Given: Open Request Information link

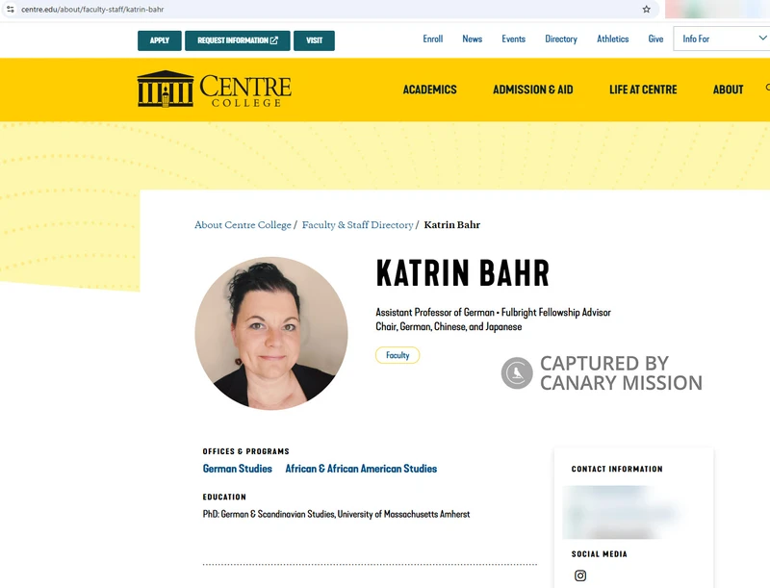Looking at the screenshot, I should 238,40.
